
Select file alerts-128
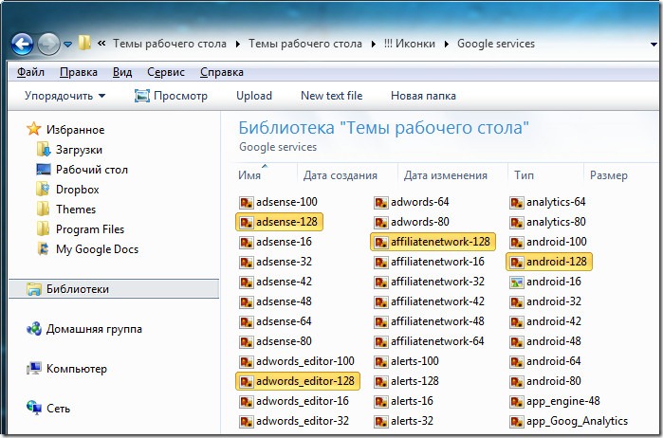[x=407, y=381]
